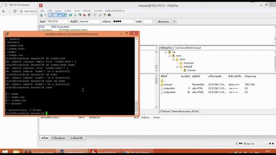Select the mooser folder in remote file list
Image resolution: width=276 pixels, height=155 pixels.
168,84
